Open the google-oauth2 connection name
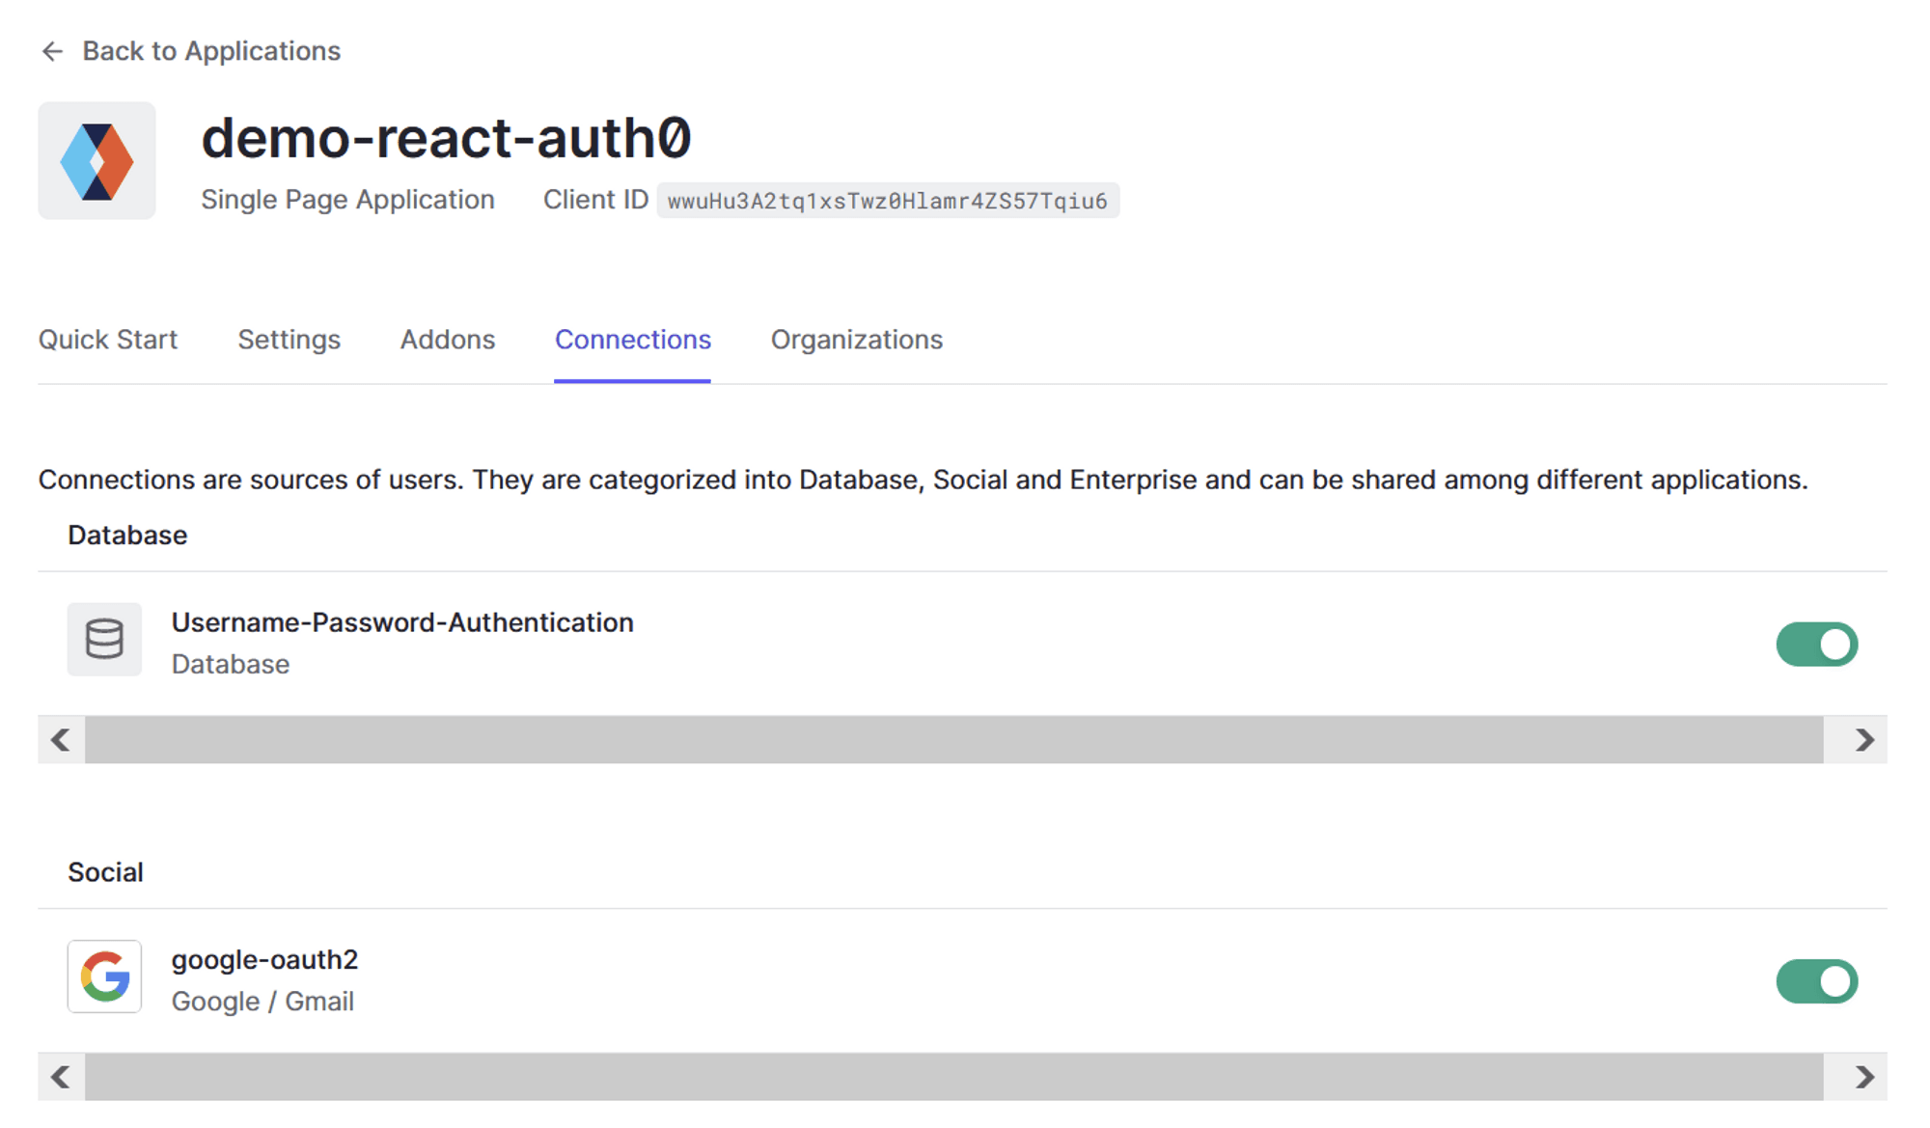This screenshot has width=1930, height=1128. (x=264, y=959)
